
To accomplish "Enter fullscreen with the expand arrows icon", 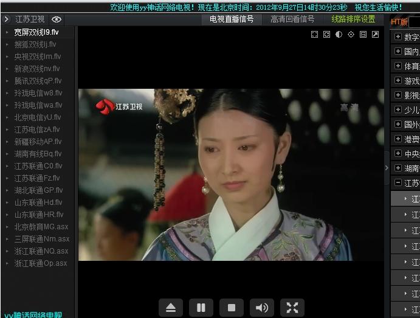I will coord(292,308).
